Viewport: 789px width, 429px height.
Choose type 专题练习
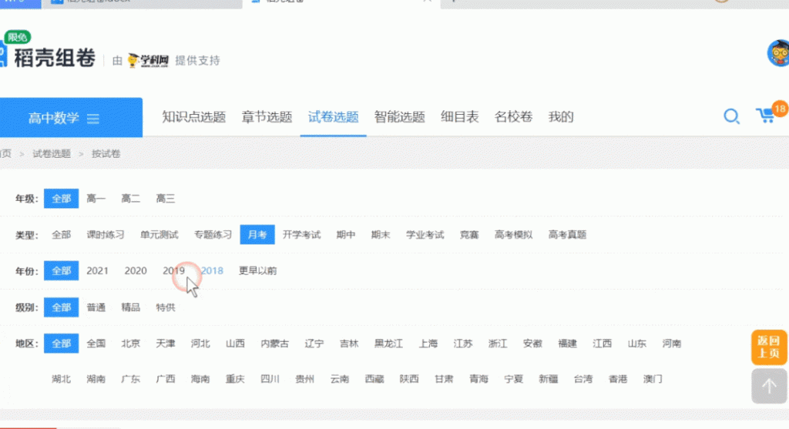coord(213,235)
